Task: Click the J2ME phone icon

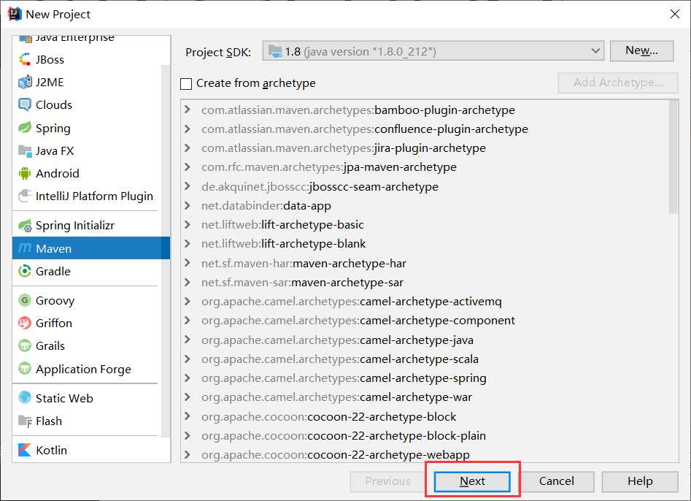Action: pos(25,82)
